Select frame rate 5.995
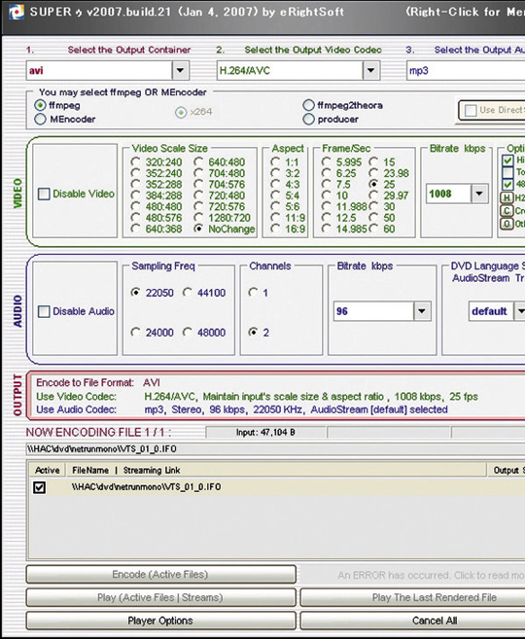525x639 pixels. (326, 162)
